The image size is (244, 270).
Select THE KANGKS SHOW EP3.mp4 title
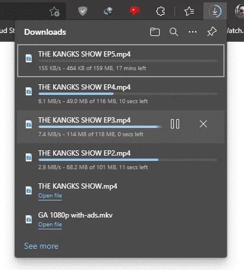pyautogui.click(x=84, y=120)
